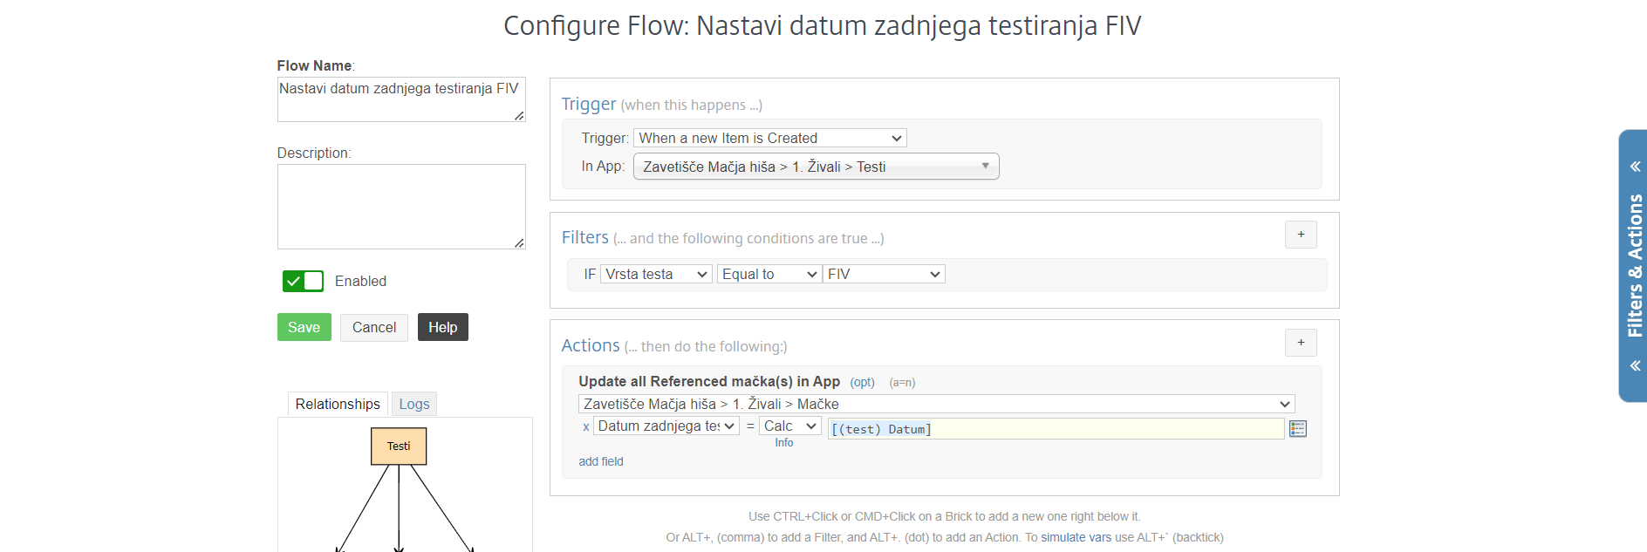This screenshot has width=1647, height=552.
Task: Expand Filters & Actions panel with top chevron
Action: point(1635,167)
